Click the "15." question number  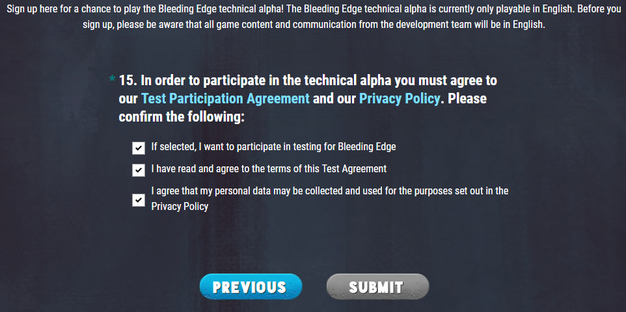127,81
